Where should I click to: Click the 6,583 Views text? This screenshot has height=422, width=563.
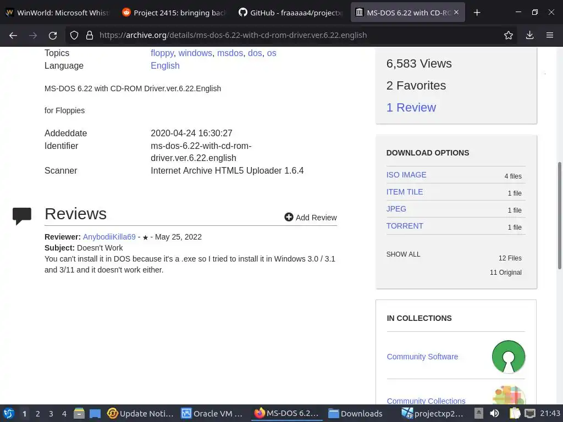(419, 64)
